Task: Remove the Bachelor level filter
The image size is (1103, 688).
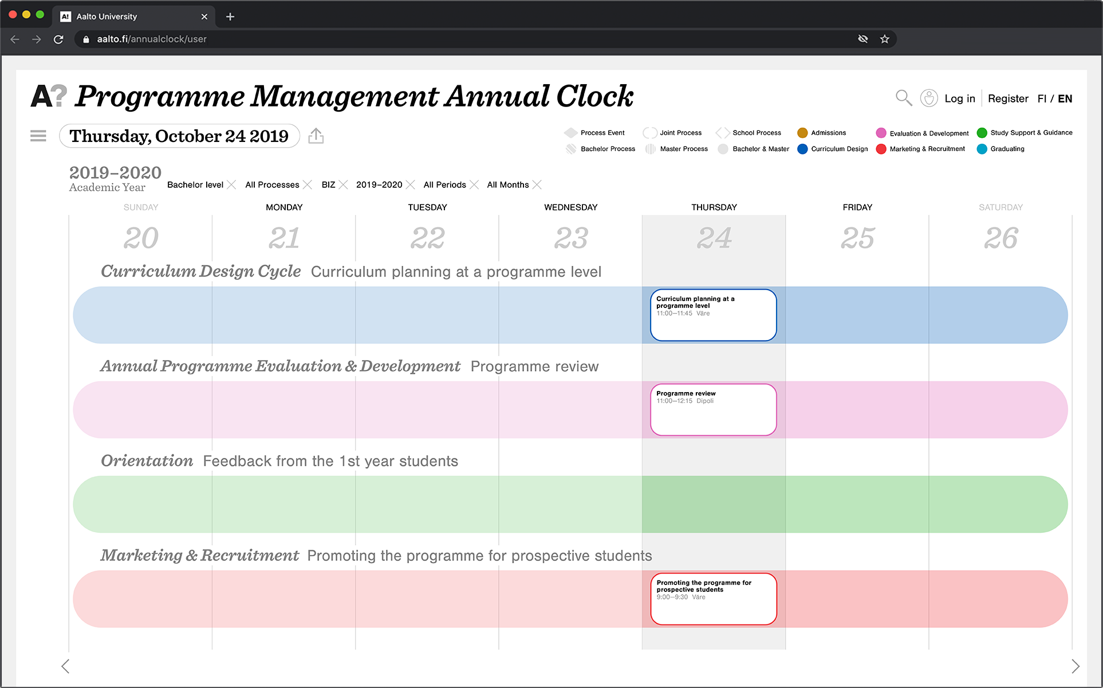Action: pyautogui.click(x=231, y=184)
